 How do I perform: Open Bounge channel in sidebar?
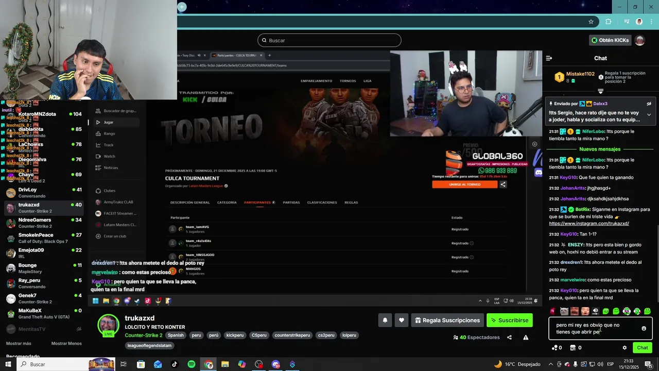coord(44,268)
